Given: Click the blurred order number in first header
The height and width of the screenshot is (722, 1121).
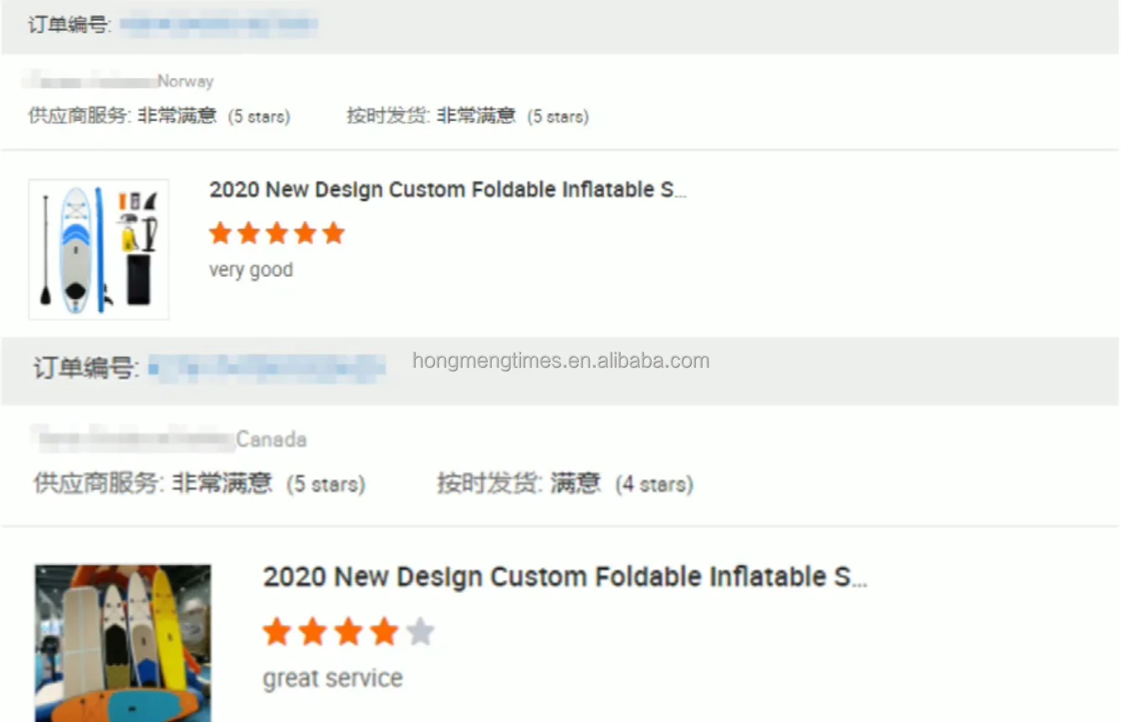Looking at the screenshot, I should [x=218, y=24].
